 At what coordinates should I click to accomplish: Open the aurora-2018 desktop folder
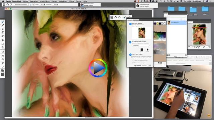[193, 11]
